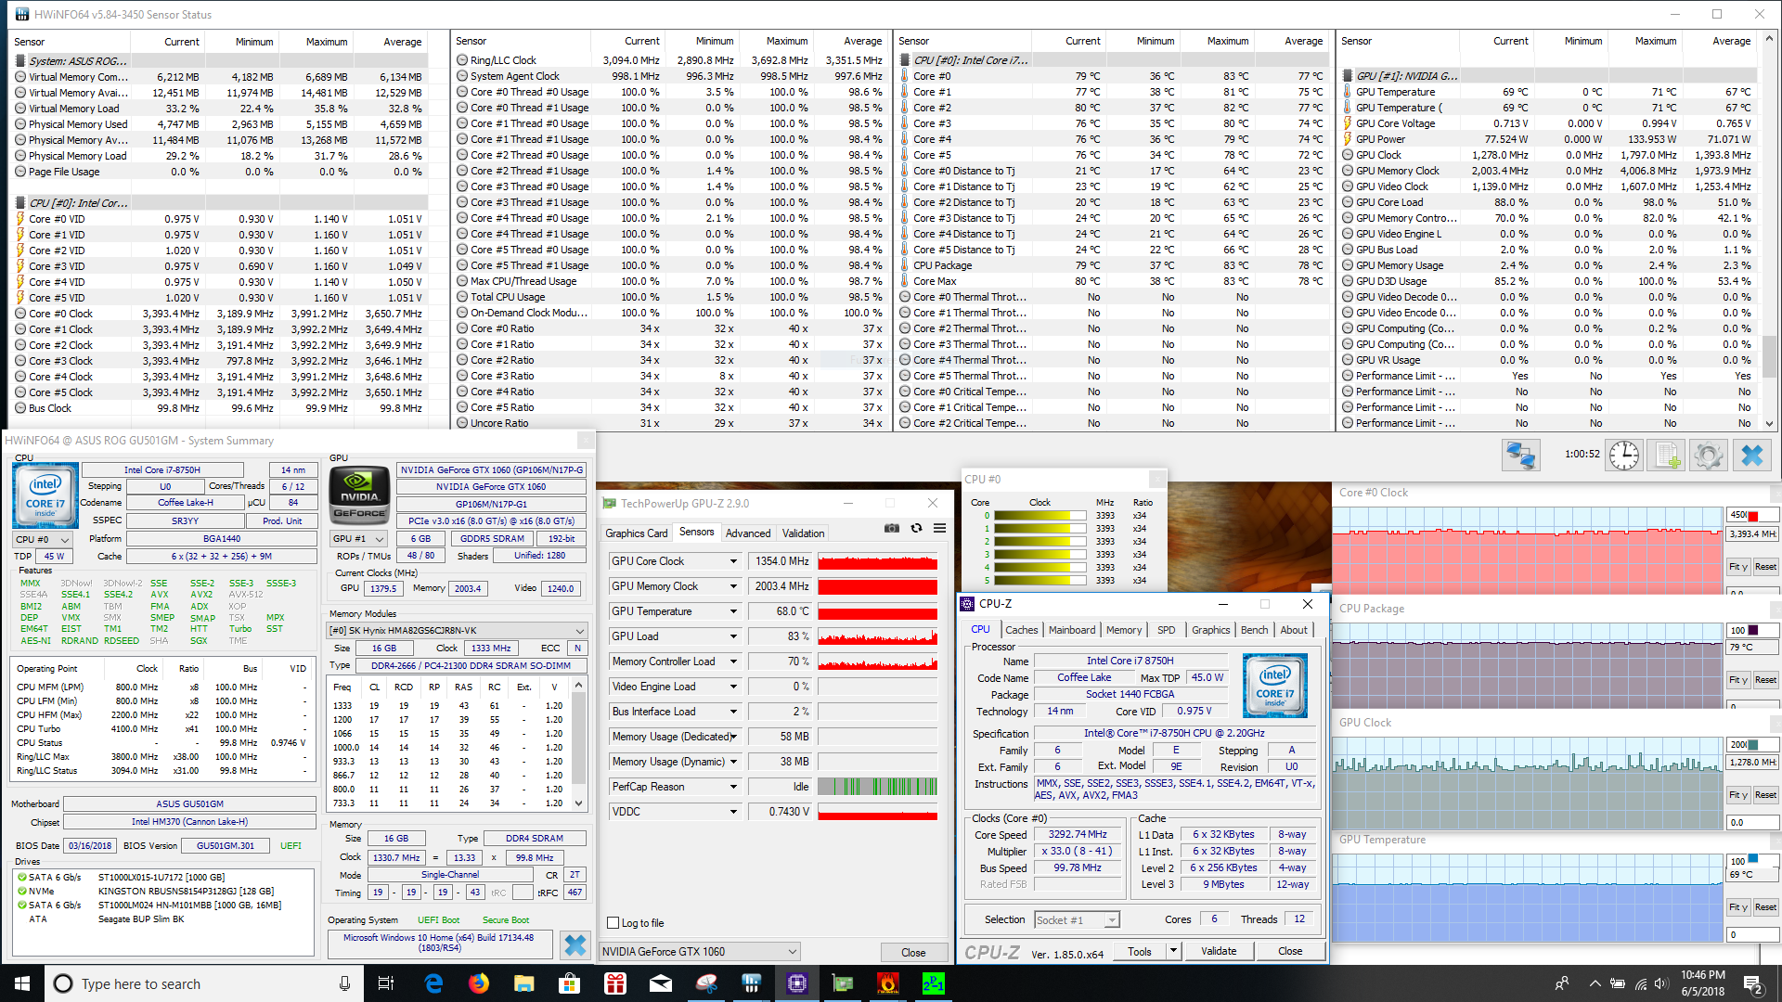This screenshot has width=1782, height=1002.
Task: Open Microsoft Edge from the taskbar
Action: tap(433, 983)
